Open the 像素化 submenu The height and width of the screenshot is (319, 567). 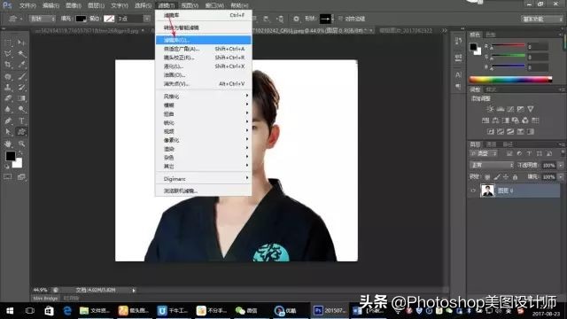point(204,140)
